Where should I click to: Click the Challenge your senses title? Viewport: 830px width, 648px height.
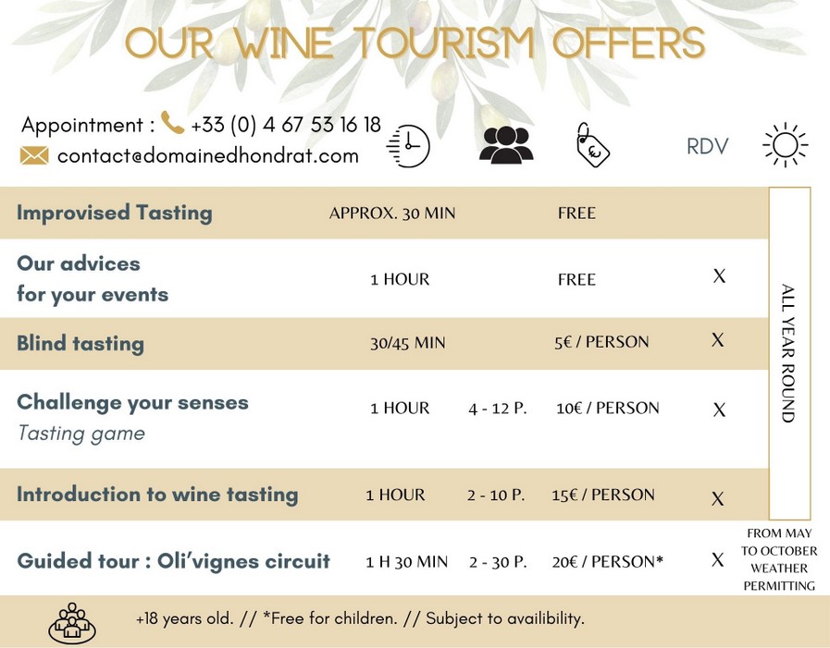click(132, 402)
